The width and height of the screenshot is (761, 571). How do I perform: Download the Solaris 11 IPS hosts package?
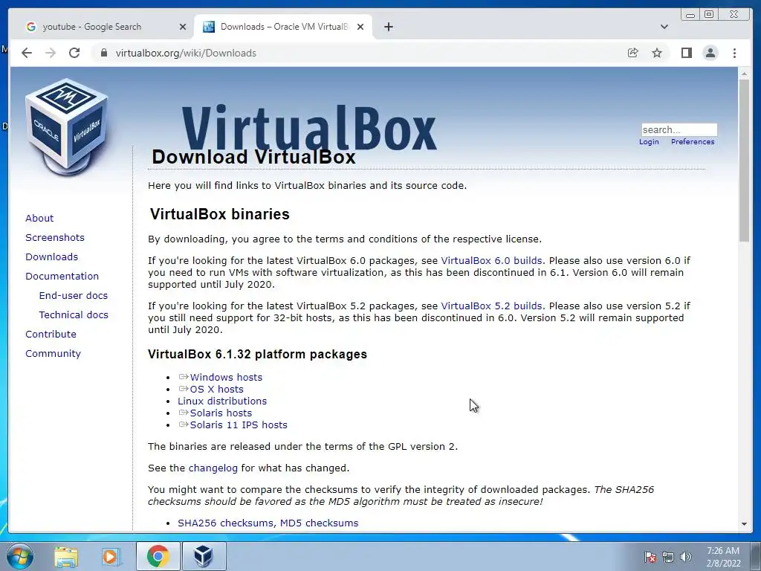click(239, 425)
